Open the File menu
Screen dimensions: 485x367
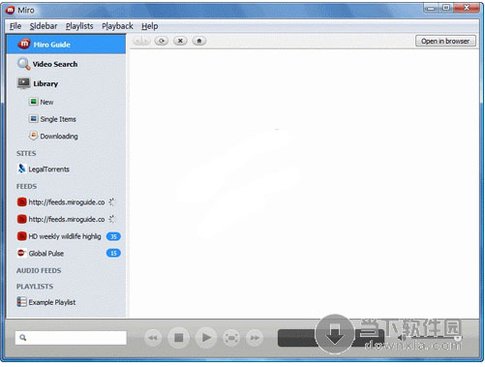(x=15, y=26)
